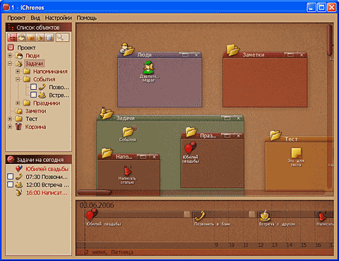The height and width of the screenshot is (261, 339).
Task: Click the desktop vertical scrollbar thumb
Action: (x=330, y=40)
